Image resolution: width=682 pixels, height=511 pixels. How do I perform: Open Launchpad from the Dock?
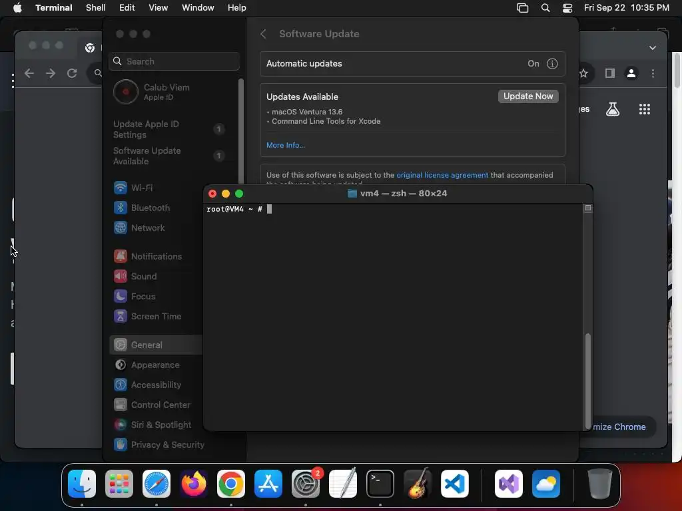(119, 484)
